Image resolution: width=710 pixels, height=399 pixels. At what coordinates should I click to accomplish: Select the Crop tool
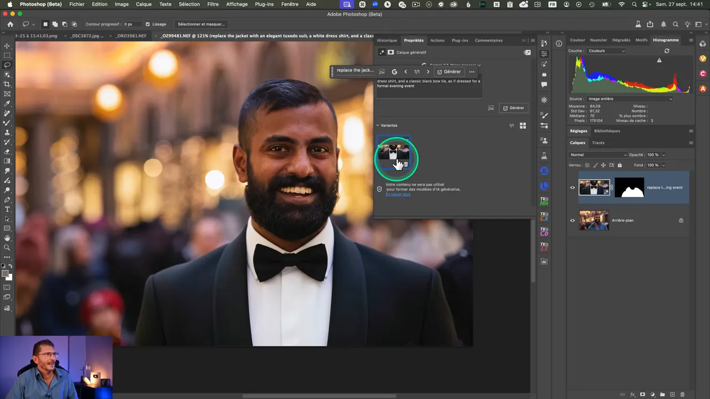click(7, 84)
